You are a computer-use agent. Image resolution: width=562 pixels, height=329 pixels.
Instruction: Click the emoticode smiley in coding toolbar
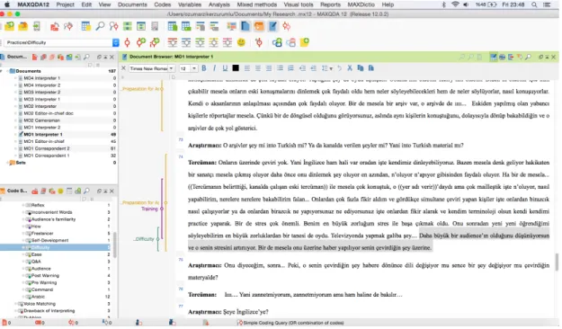tap(241, 42)
